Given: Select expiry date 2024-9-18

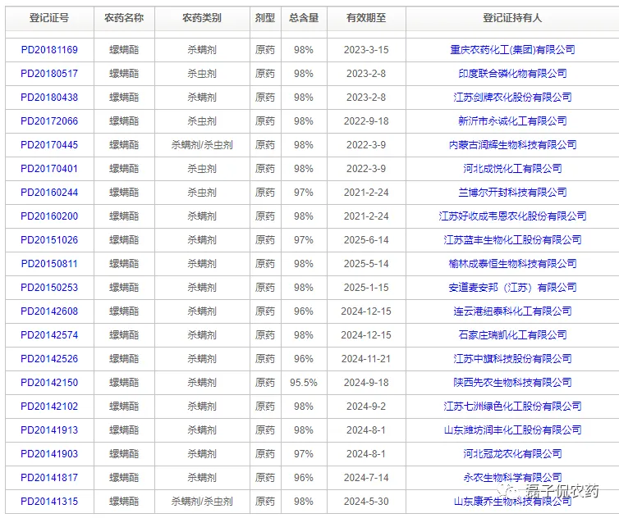Looking at the screenshot, I should 366,383.
